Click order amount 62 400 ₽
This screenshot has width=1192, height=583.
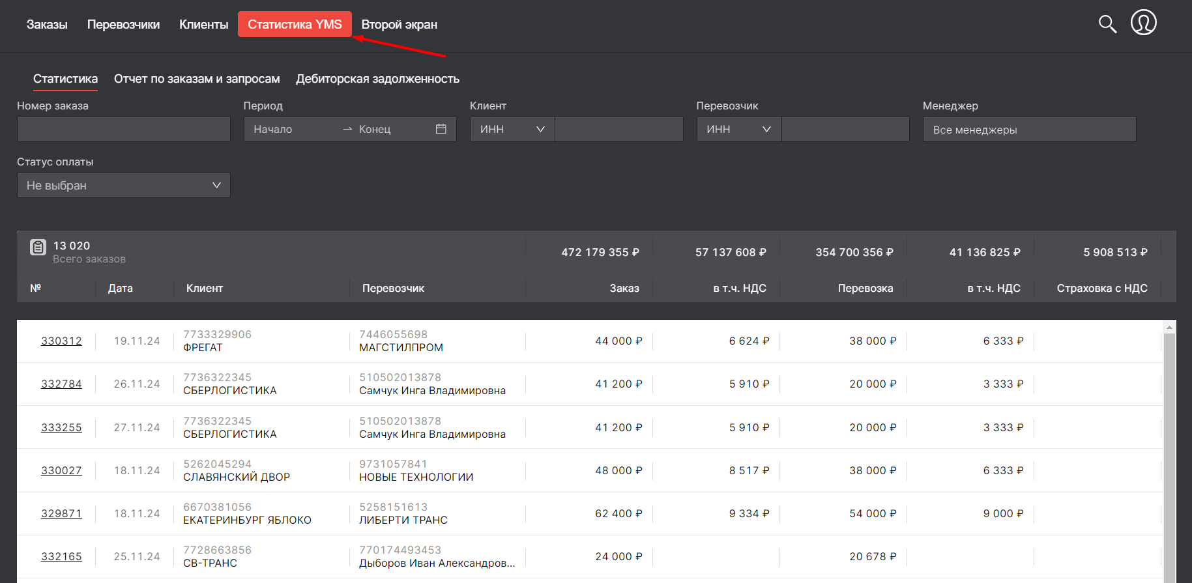pos(618,513)
